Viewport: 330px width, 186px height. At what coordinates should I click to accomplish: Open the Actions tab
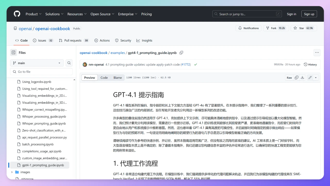(x=102, y=41)
